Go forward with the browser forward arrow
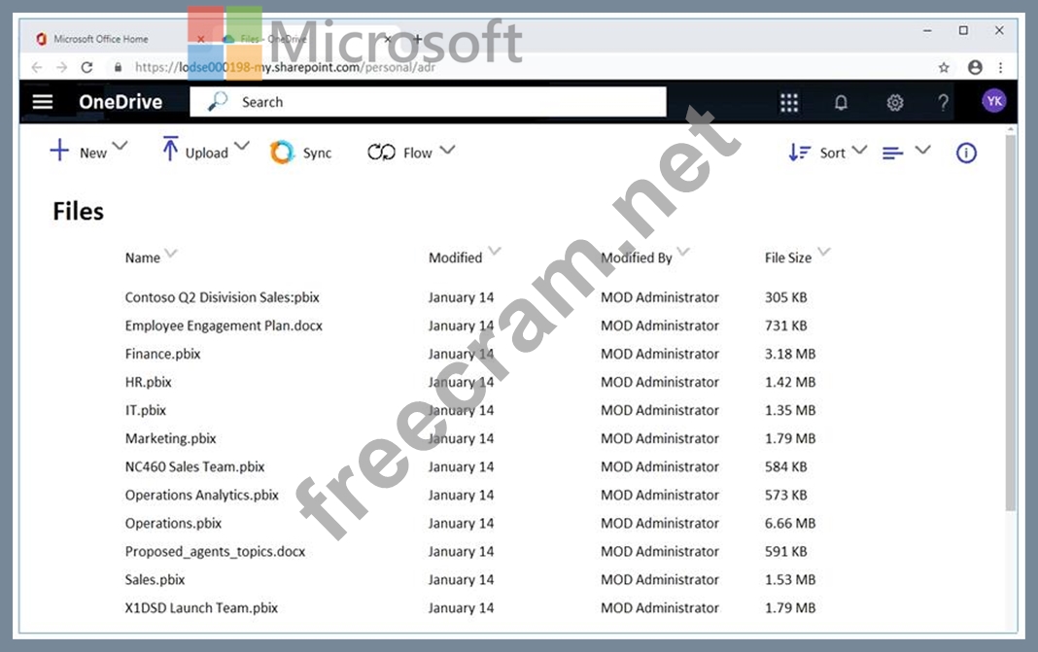1038x652 pixels. click(x=61, y=67)
